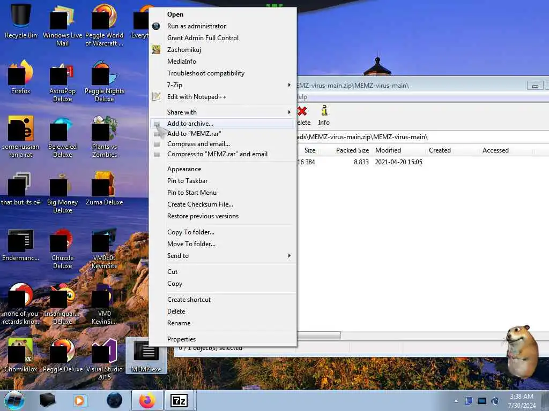Choose Compress to "MEMZ.rar" and email
Viewport: 549px width, 411px height.
(x=223, y=154)
